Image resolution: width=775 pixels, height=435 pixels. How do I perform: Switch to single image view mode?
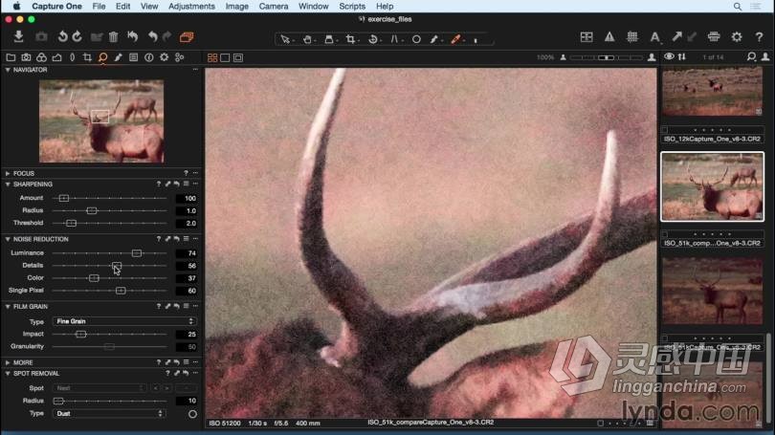[x=225, y=57]
